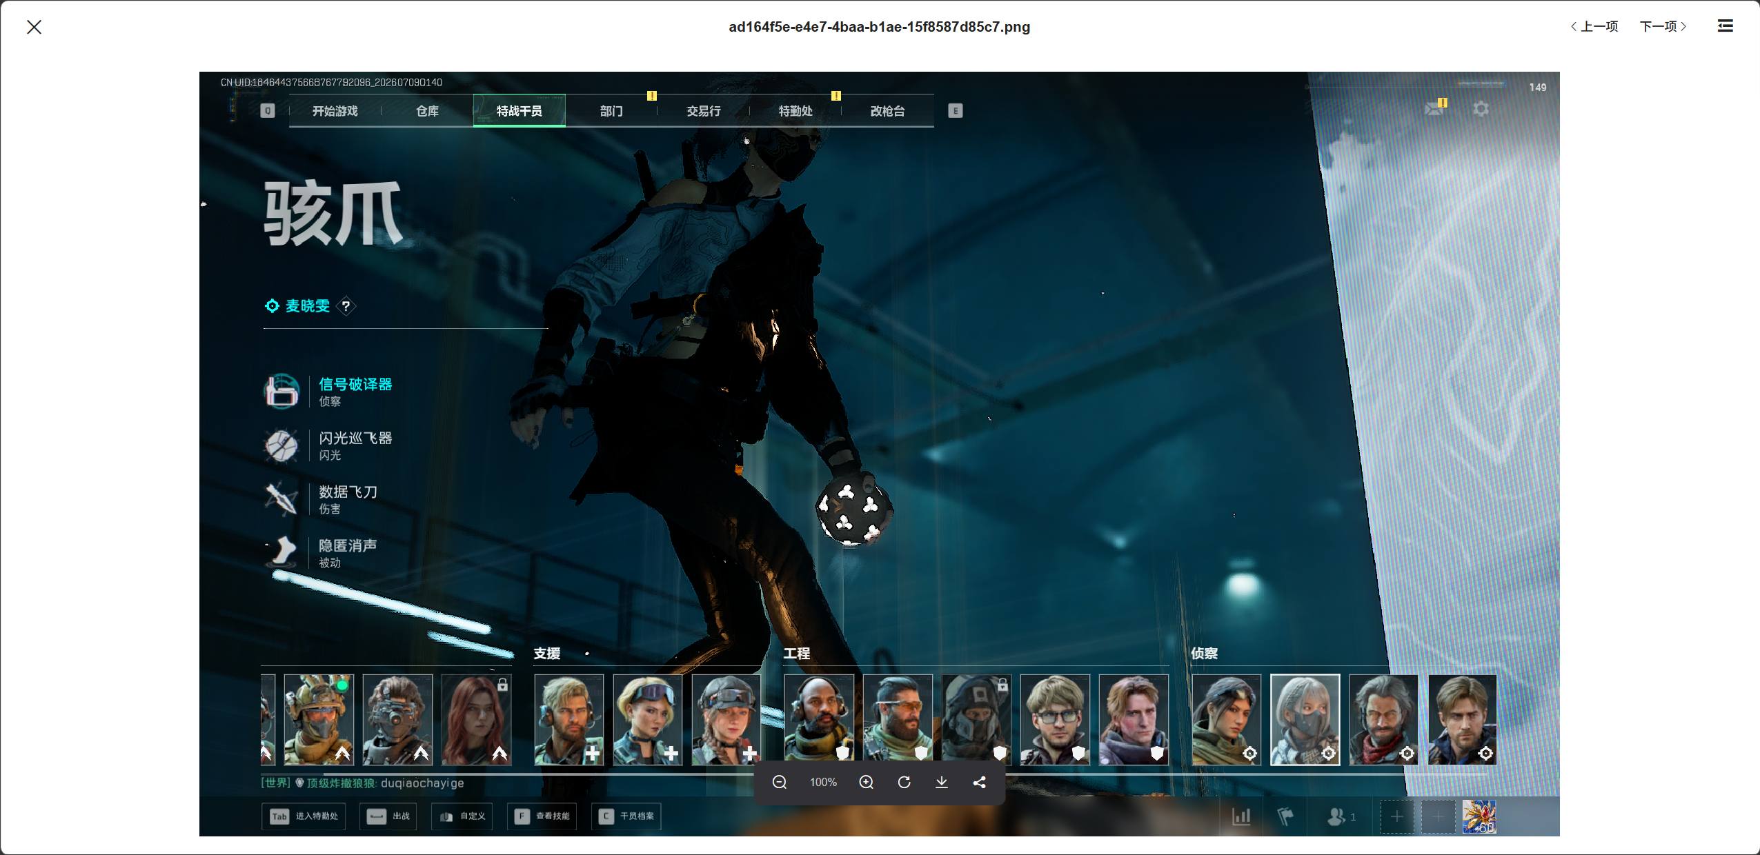1760x855 pixels.
Task: Pick the engineer operator with orange glasses
Action: (x=898, y=720)
